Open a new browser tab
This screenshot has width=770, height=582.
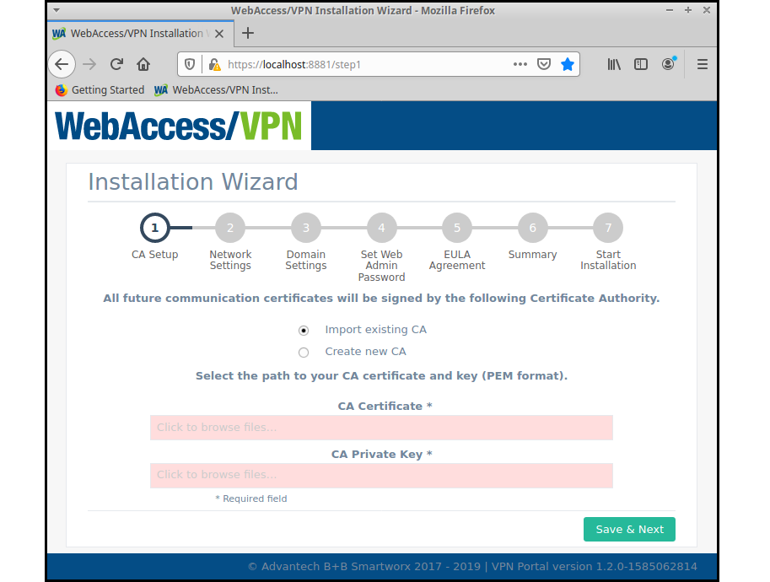tap(248, 34)
